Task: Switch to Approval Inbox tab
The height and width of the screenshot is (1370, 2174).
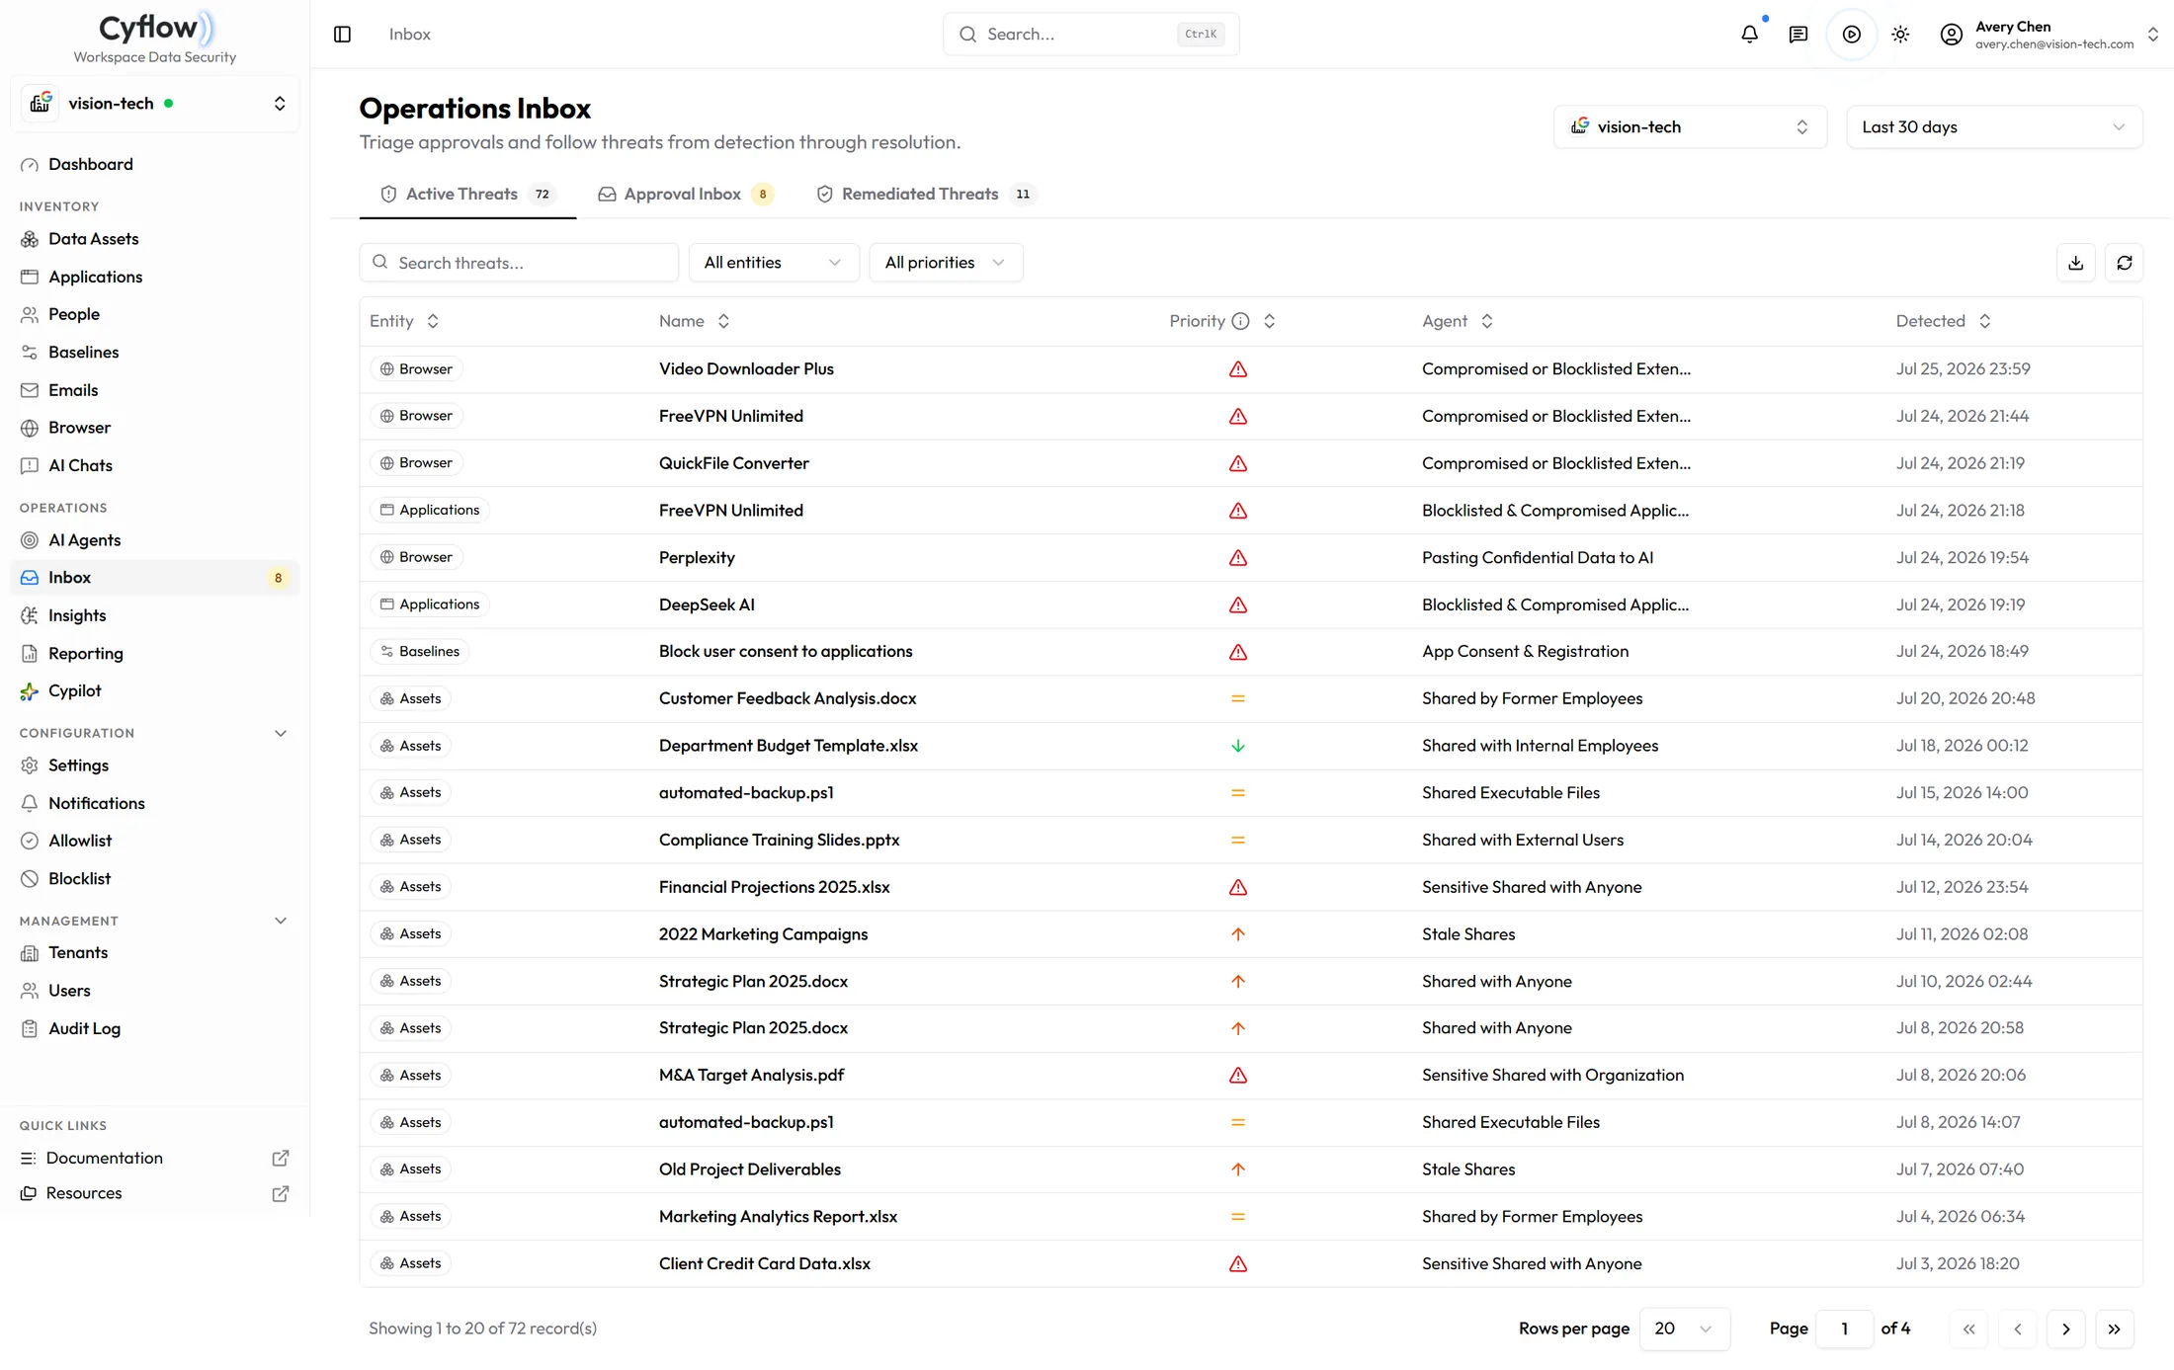Action: pos(686,194)
